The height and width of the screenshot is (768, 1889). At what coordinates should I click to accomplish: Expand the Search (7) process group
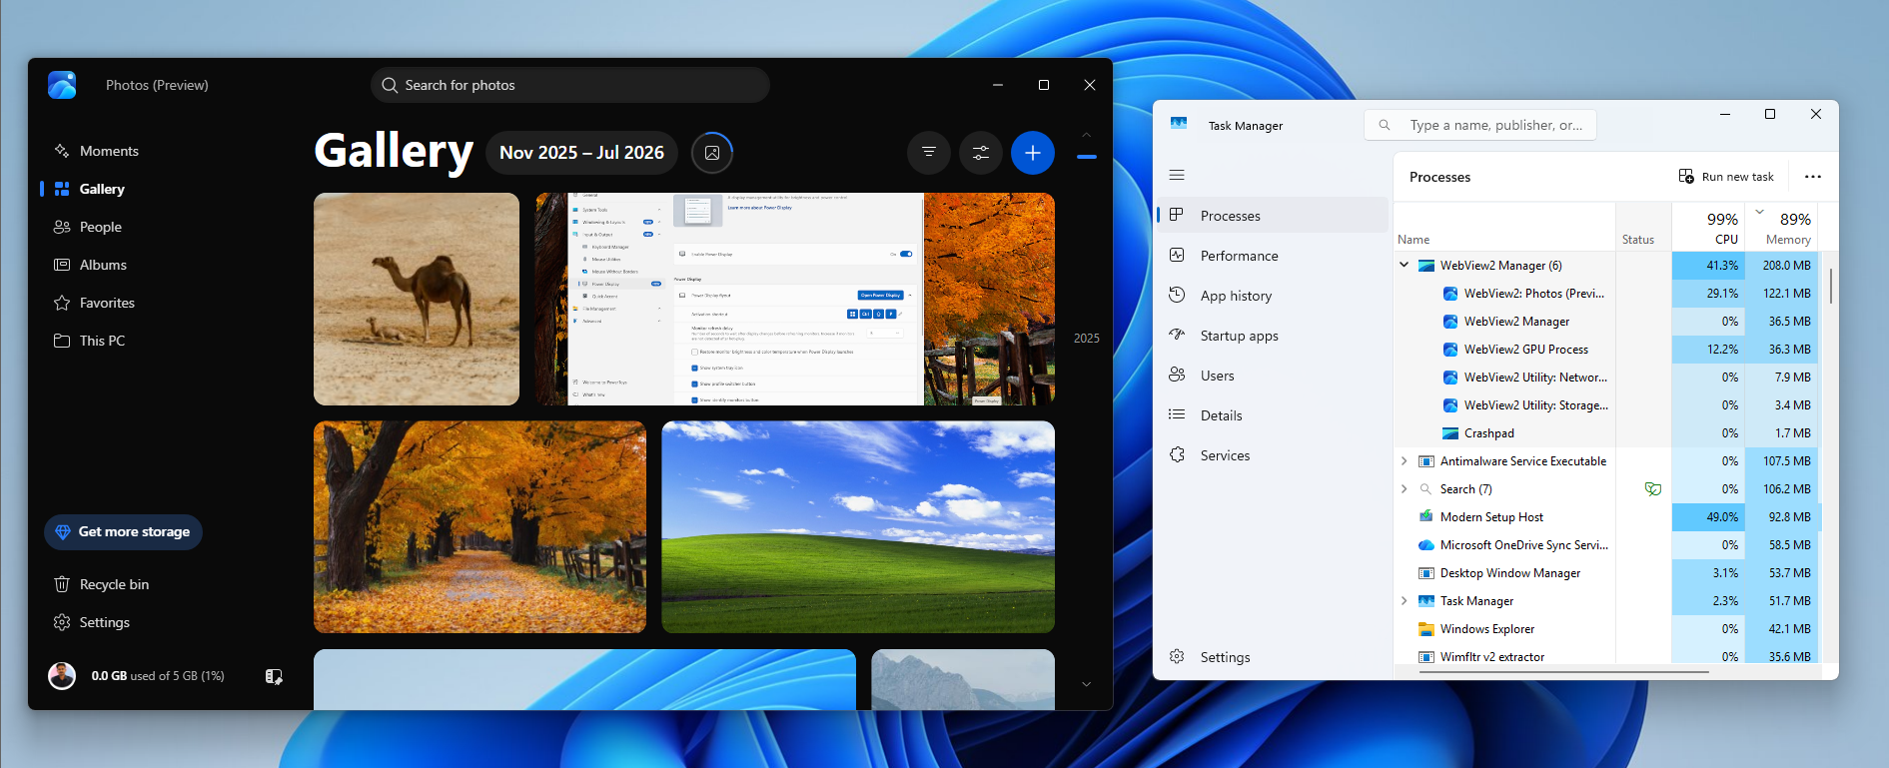click(x=1404, y=489)
